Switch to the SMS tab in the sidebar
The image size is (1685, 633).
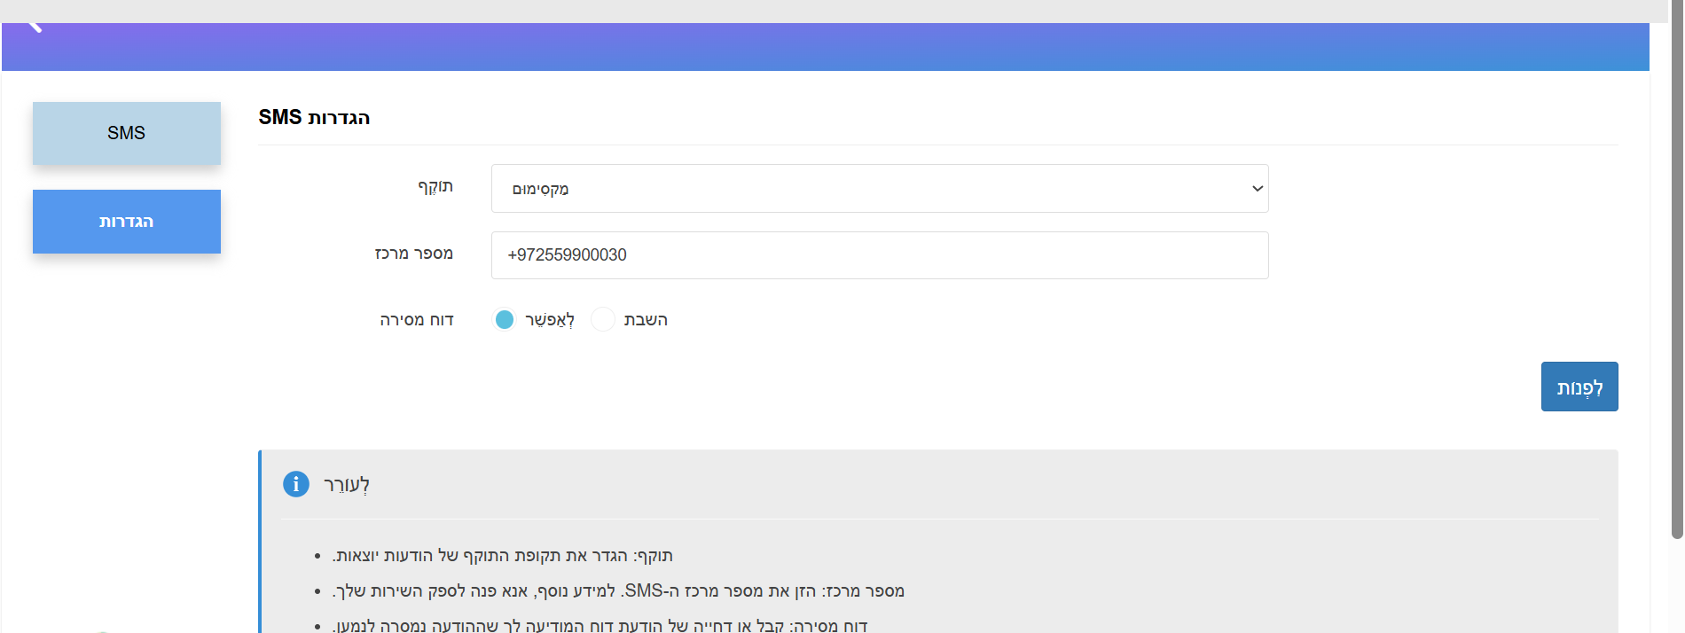pyautogui.click(x=127, y=133)
